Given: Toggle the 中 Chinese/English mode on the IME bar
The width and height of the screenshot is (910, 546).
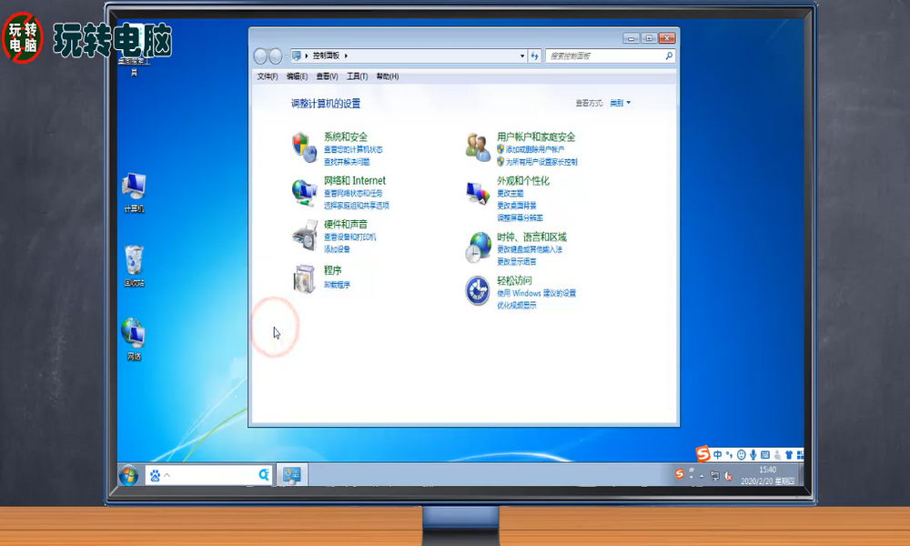Looking at the screenshot, I should (718, 455).
